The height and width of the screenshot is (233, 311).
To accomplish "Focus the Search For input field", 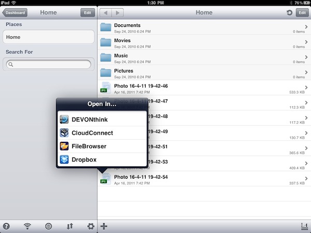I will click(49, 64).
